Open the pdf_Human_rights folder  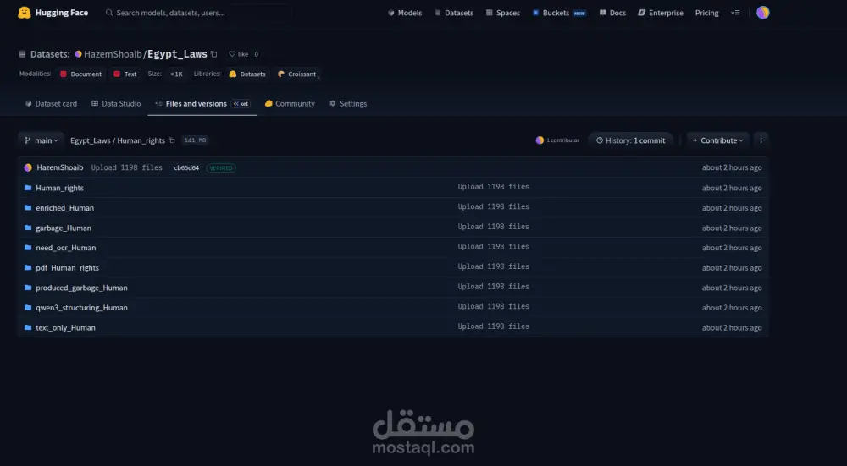tap(68, 267)
